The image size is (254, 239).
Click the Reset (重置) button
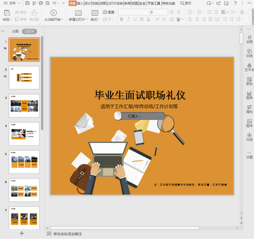point(109,12)
